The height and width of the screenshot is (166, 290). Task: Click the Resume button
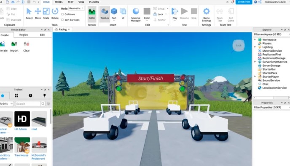184,14
